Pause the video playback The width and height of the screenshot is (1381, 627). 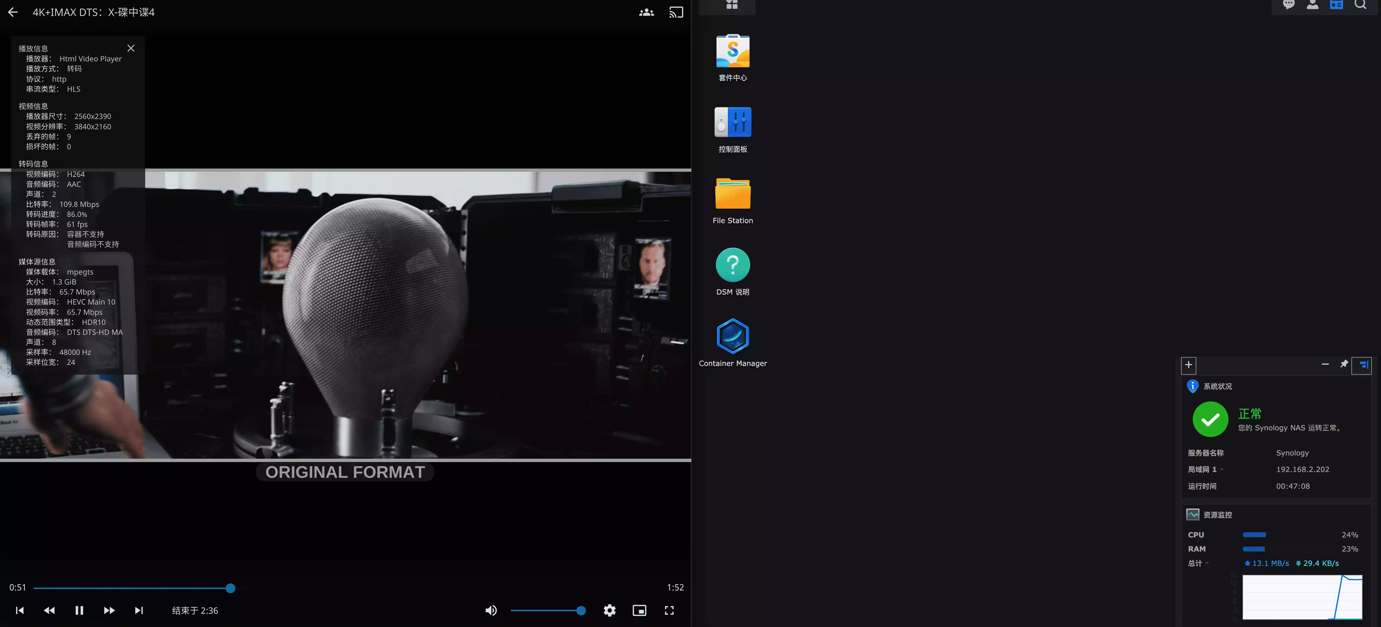pyautogui.click(x=79, y=610)
